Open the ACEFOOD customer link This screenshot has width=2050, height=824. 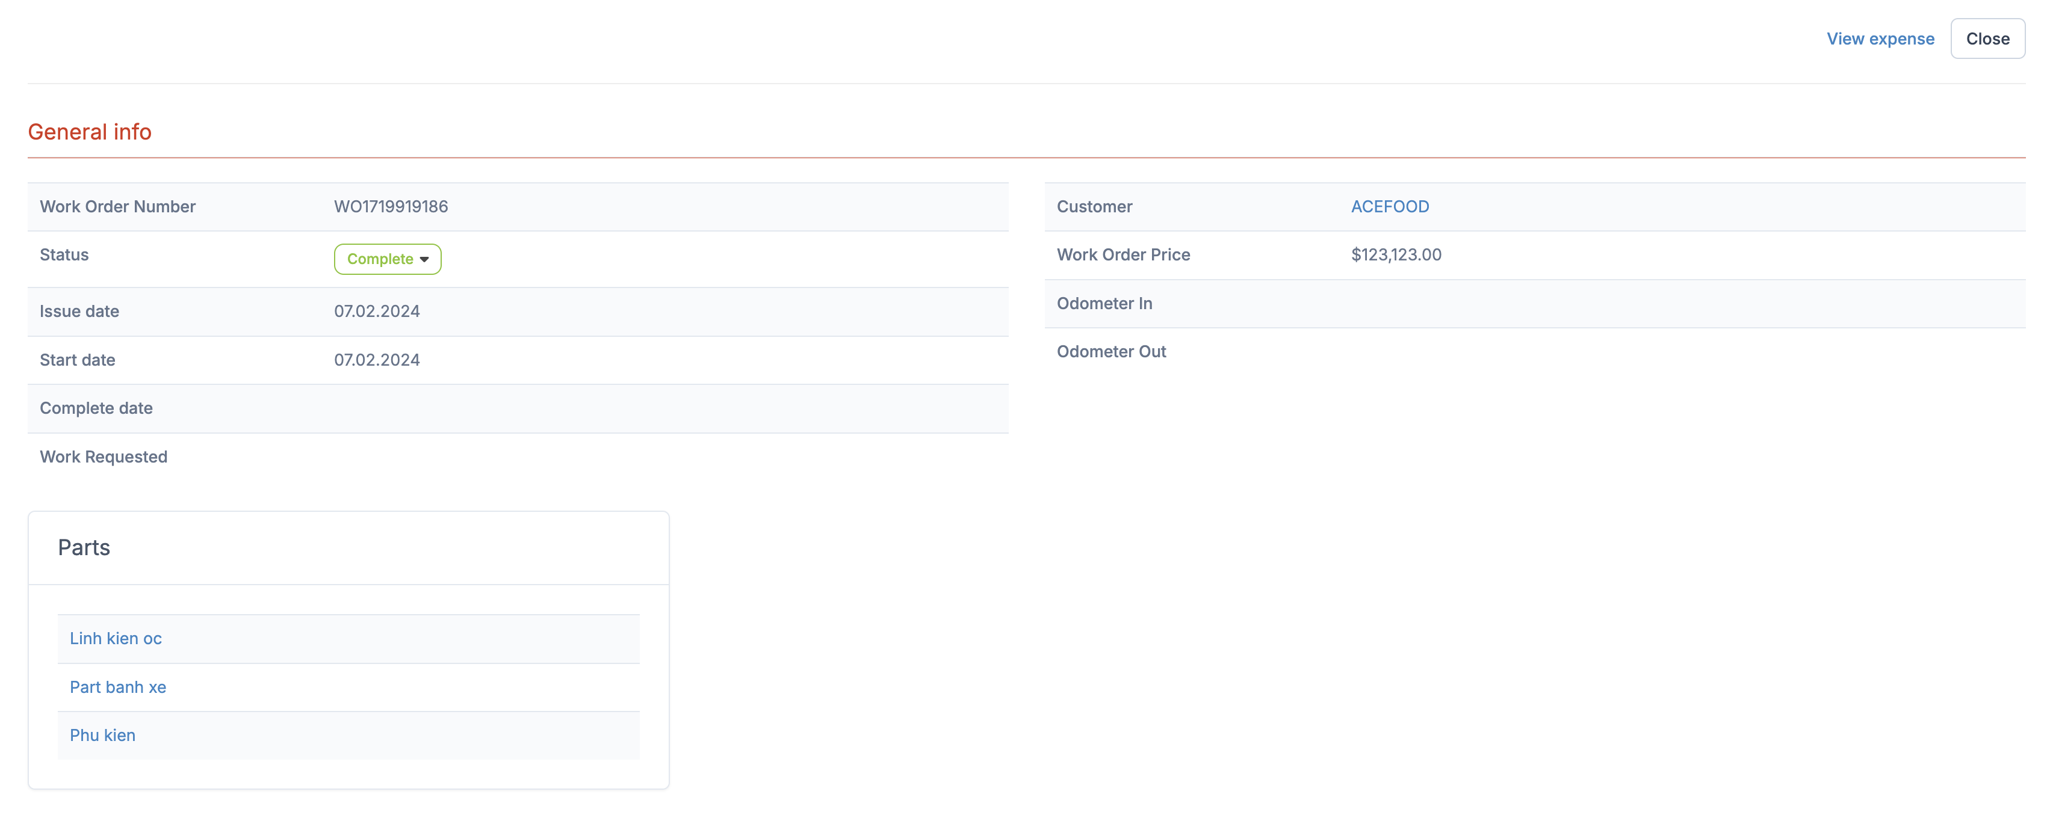click(x=1390, y=207)
